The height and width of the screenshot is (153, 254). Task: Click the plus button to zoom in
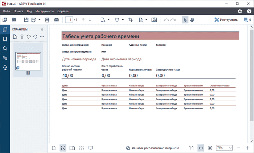[248, 148]
